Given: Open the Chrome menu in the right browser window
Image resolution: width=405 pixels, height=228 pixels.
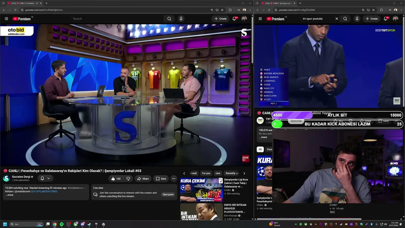Looking at the screenshot, I should [x=402, y=10].
